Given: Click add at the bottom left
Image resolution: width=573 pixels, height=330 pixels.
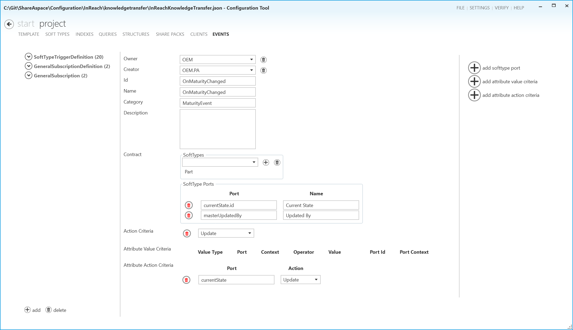Looking at the screenshot, I should [33, 310].
